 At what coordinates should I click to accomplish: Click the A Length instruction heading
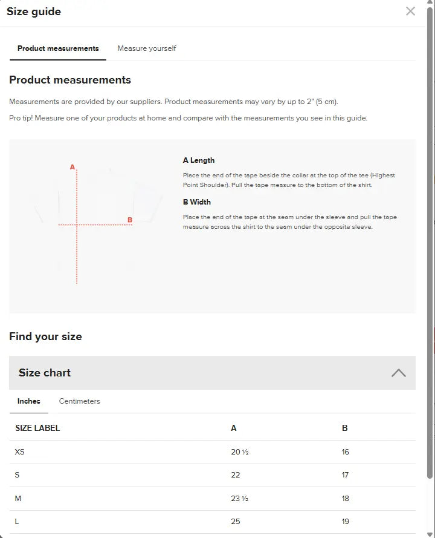coord(199,160)
